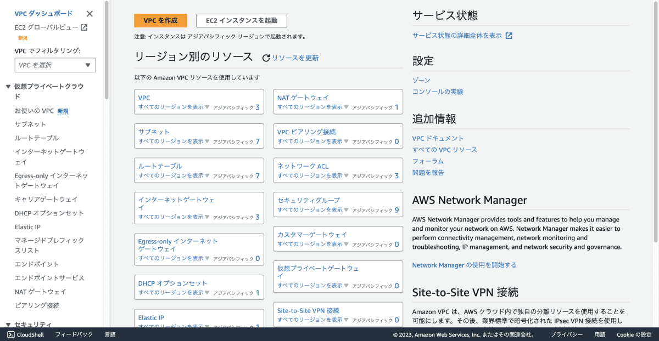The width and height of the screenshot is (659, 341).
Task: Click EC2 インスタンスを起動 button
Action: (242, 21)
